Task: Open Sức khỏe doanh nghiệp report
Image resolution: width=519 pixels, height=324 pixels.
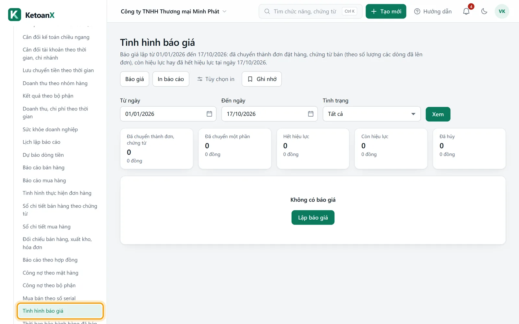Action: [50, 129]
